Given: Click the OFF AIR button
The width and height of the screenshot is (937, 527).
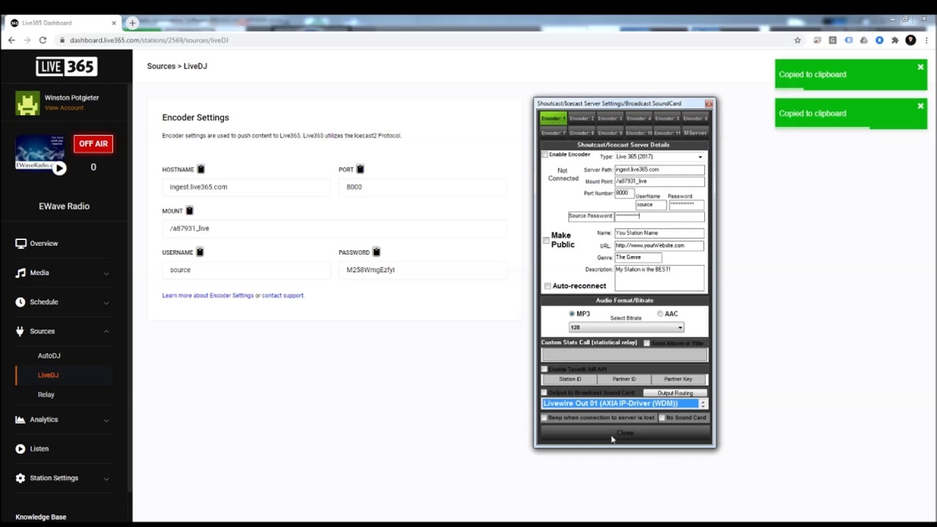Looking at the screenshot, I should pyautogui.click(x=93, y=143).
